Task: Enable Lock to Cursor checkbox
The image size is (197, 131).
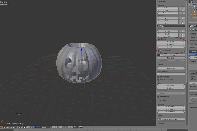Action: (x=158, y=76)
